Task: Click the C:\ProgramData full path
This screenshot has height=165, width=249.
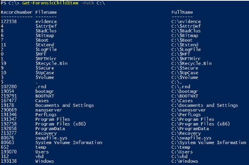Action: (190, 129)
